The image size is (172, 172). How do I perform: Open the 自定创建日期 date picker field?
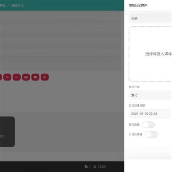(150, 114)
